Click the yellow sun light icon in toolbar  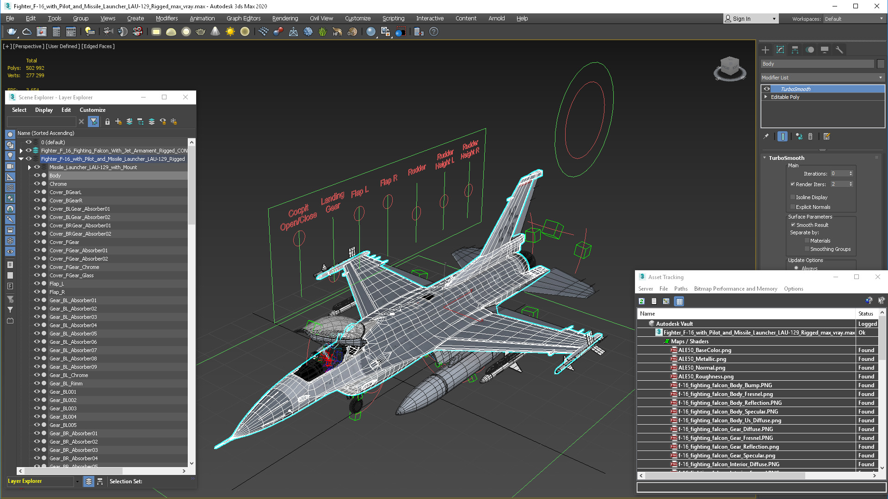coord(230,32)
